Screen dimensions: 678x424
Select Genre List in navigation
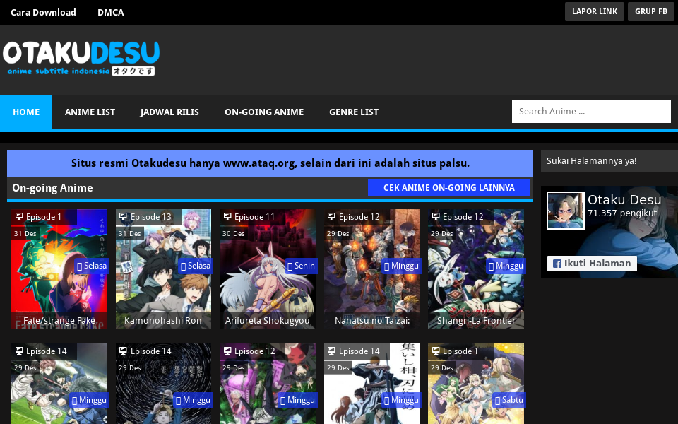pos(354,112)
